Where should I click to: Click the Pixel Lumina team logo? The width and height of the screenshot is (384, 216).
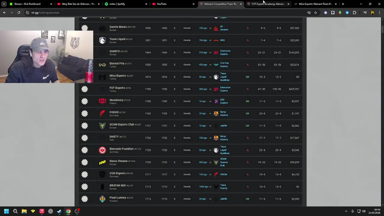[102, 199]
